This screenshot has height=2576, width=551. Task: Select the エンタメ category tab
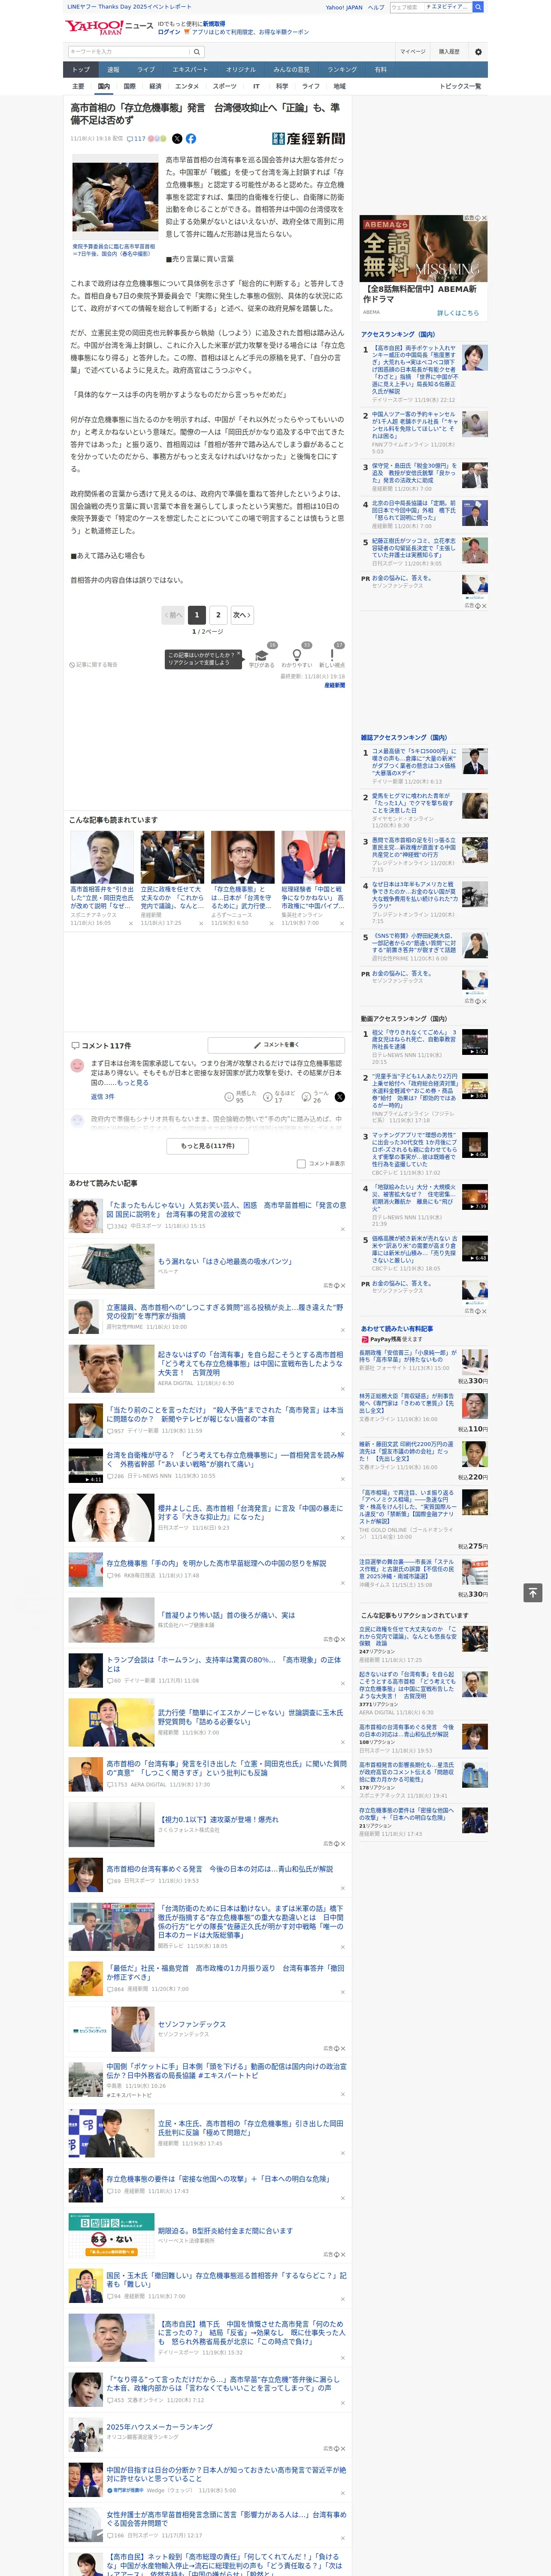click(x=187, y=86)
